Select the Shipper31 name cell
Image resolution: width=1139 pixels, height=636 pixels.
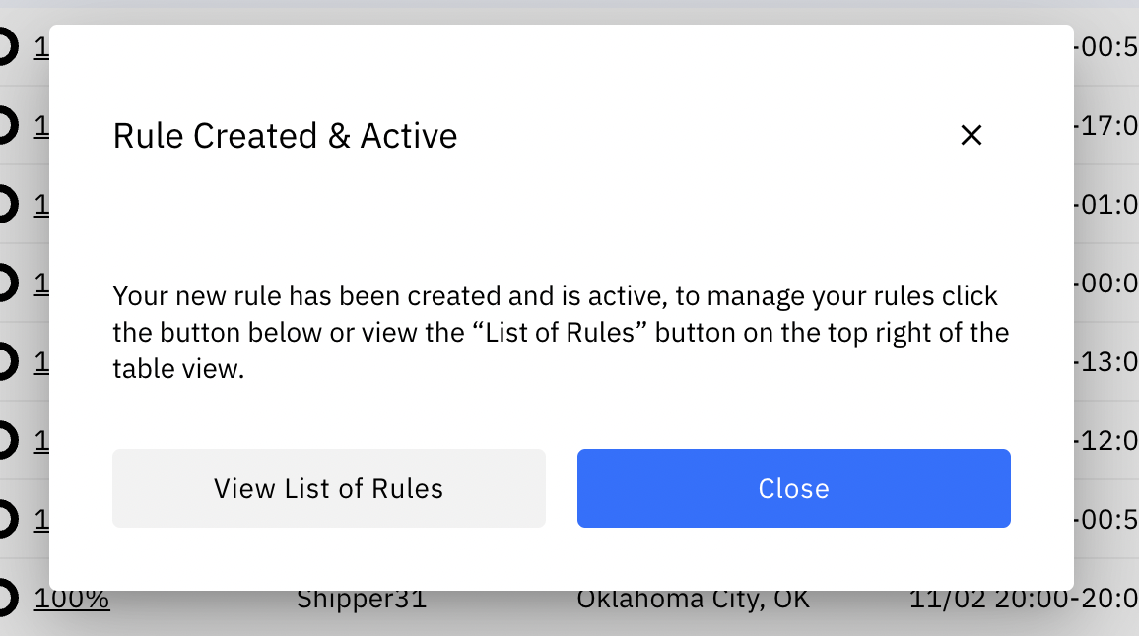361,598
